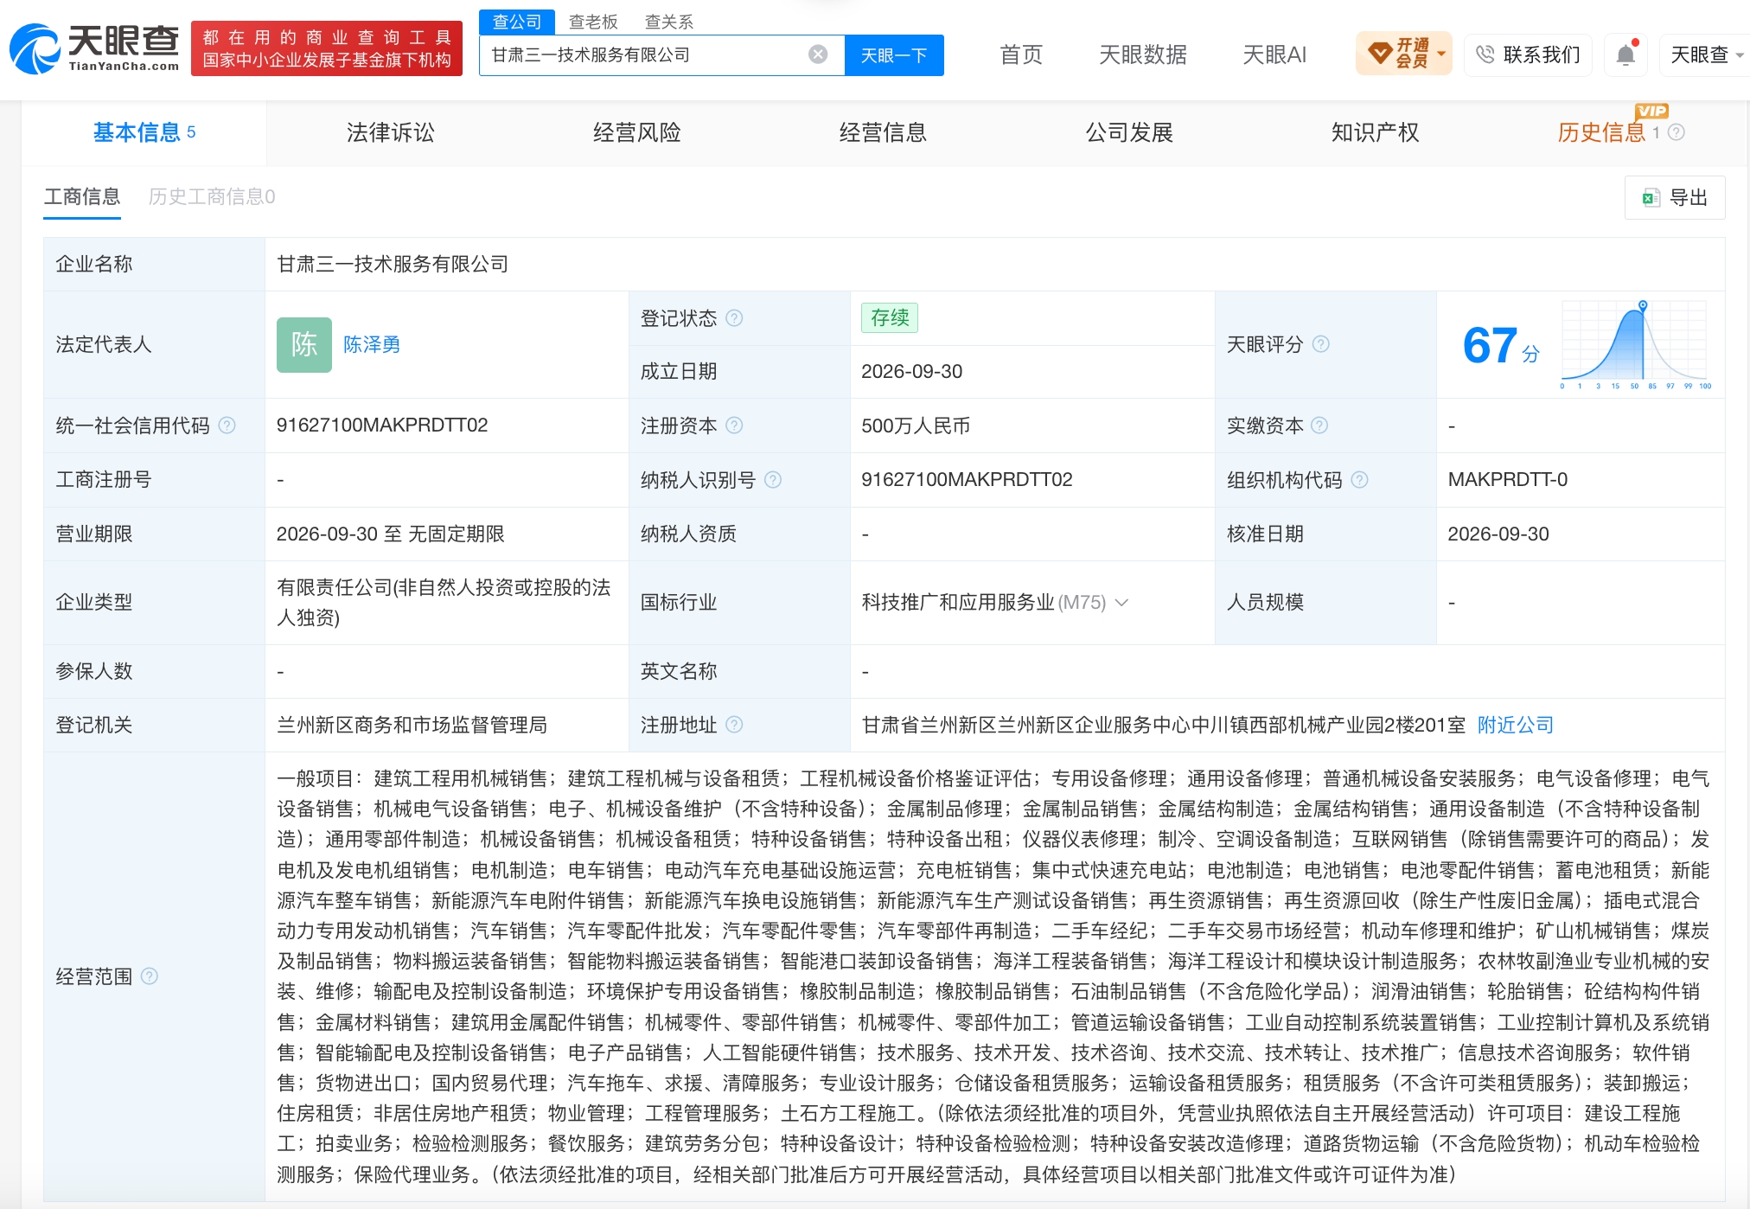Open the 法律诉讼 tab

click(390, 132)
